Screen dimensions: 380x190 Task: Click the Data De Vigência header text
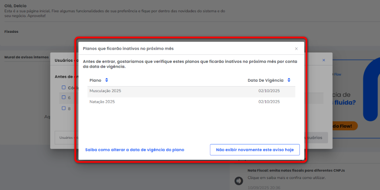coord(265,80)
